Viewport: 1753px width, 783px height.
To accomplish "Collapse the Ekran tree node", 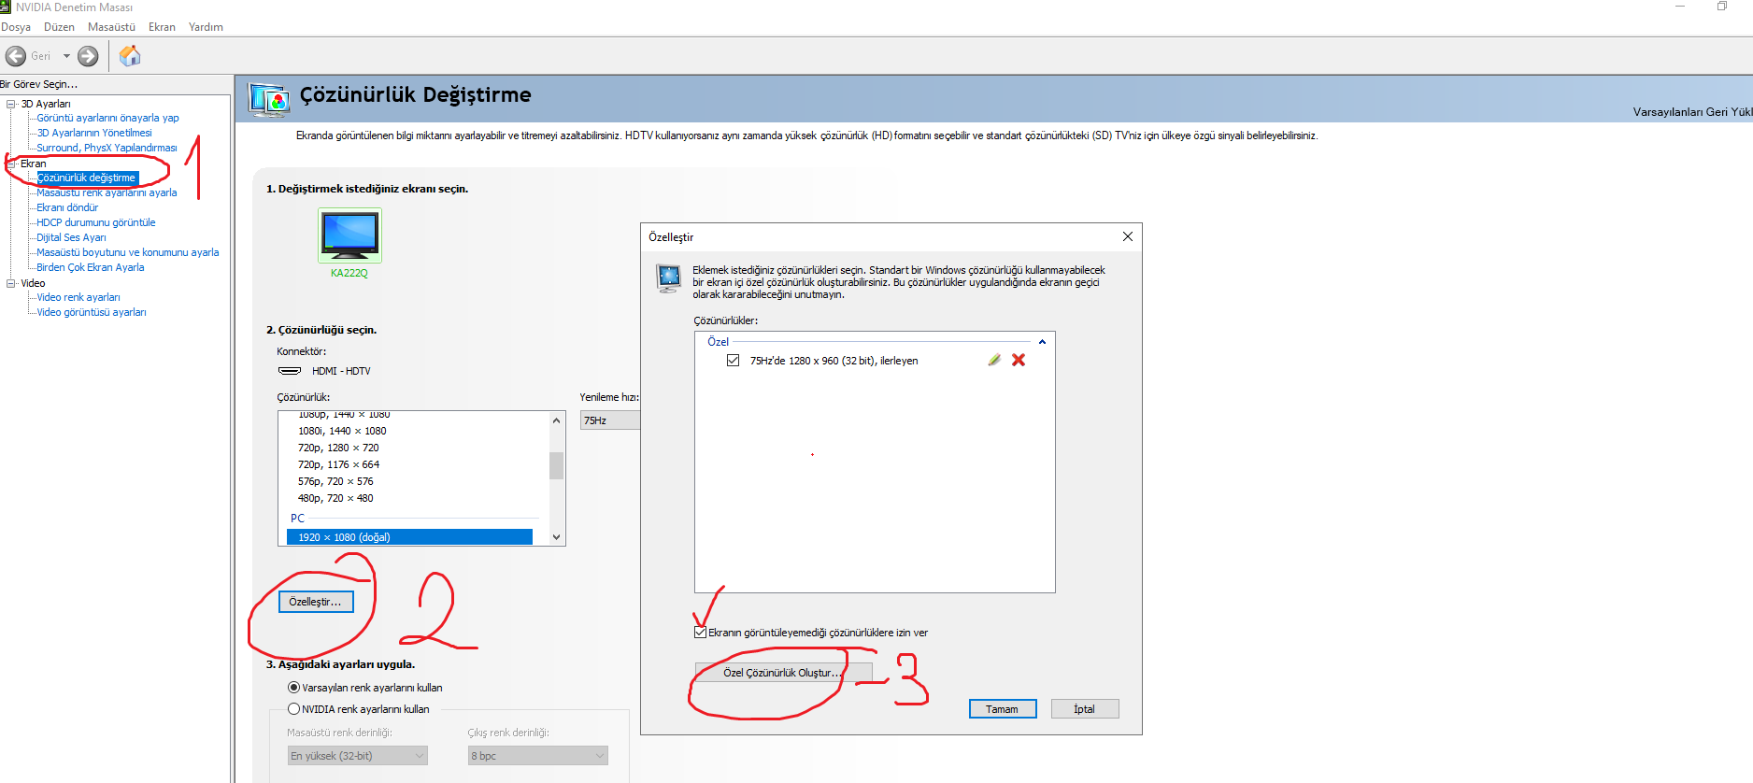I will click(11, 164).
